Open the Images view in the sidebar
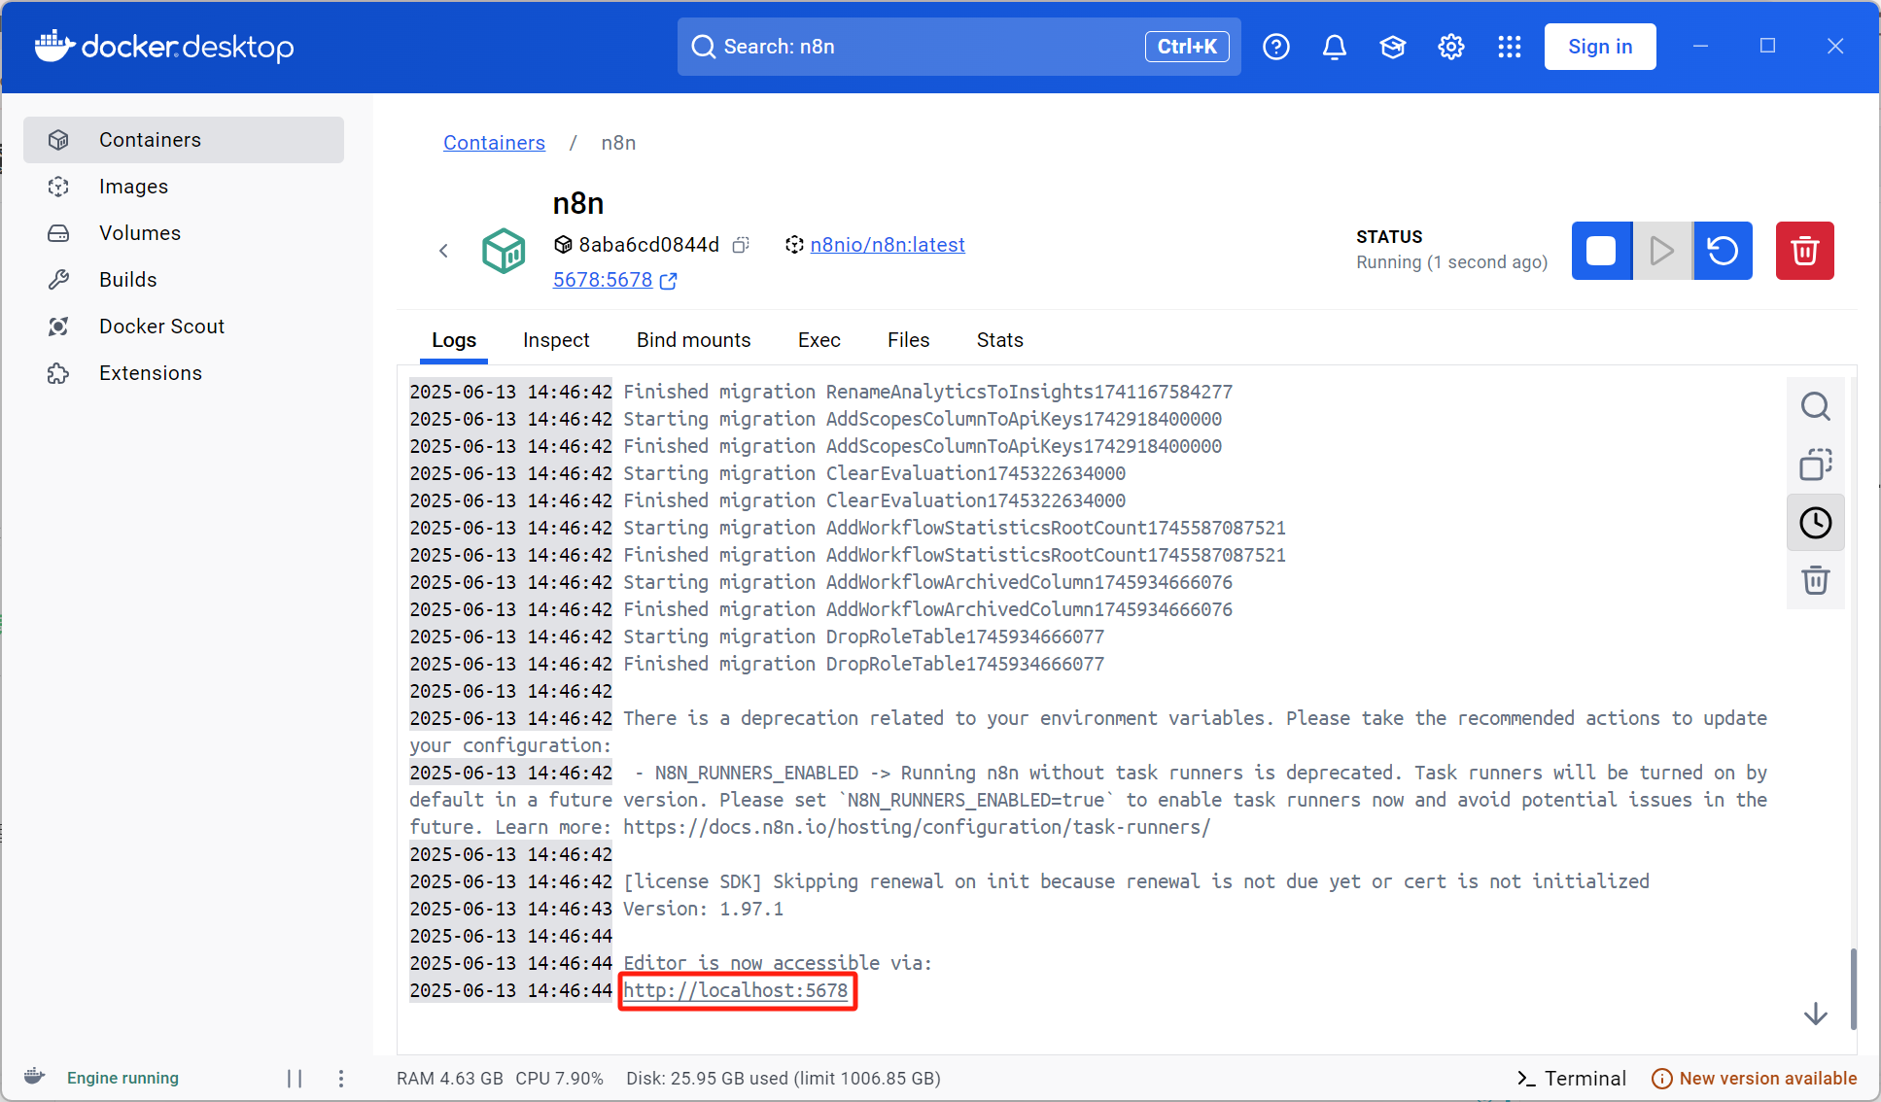Screen dimensions: 1881x1102 [x=184, y=187]
